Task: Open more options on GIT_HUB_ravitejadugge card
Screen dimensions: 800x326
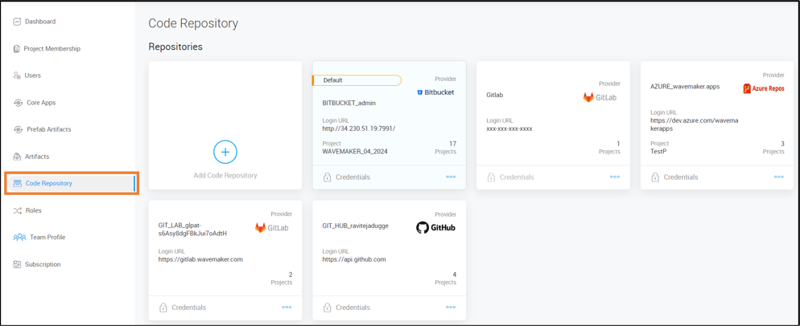Action: click(451, 308)
